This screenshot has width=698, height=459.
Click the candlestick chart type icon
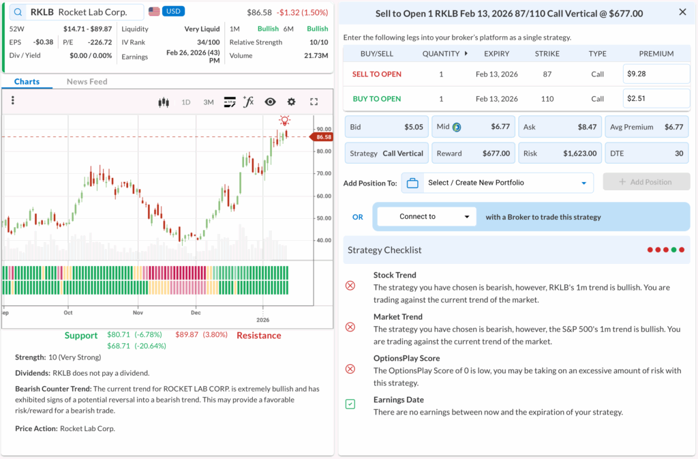coord(163,102)
